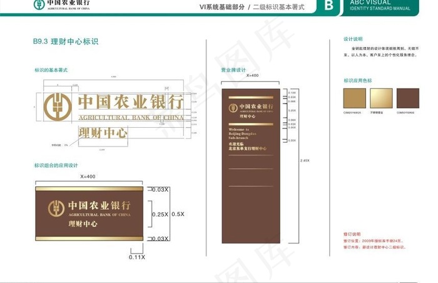Click the horizontal brown sign mockup
The width and height of the screenshot is (438, 283).
click(x=89, y=214)
